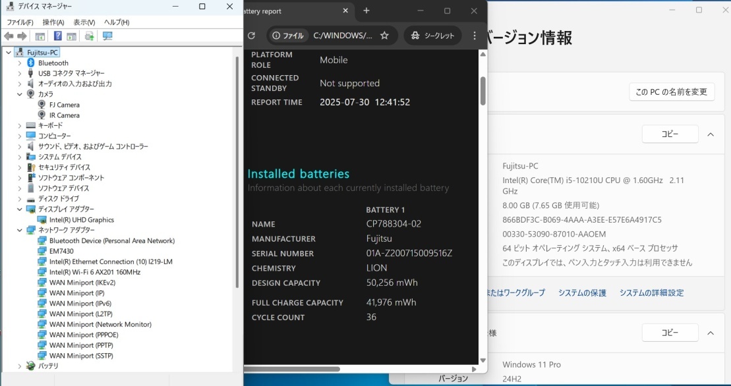Screen dimensions: 731x386
Task: Select WAN Miniport (SSTP)
Action: click(81, 356)
